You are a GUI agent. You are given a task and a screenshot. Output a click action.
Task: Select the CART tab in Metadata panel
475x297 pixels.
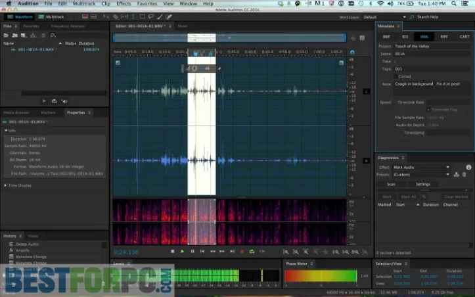pyautogui.click(x=463, y=37)
